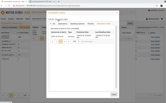Sort by Last Modified Date column
Image resolution: width=166 pixels, height=103 pixels.
(x=104, y=32)
